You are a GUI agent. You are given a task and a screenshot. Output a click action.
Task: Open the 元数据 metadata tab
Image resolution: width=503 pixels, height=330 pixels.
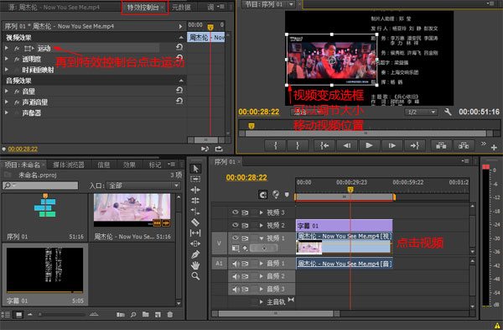click(181, 7)
